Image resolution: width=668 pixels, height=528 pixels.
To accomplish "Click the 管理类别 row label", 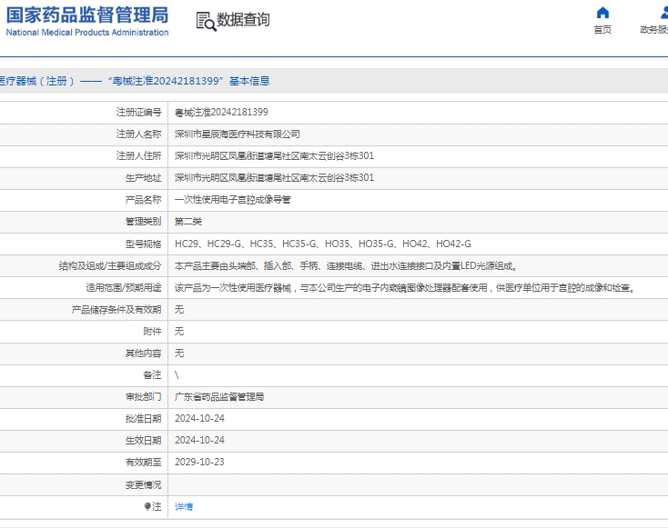I will tap(144, 222).
